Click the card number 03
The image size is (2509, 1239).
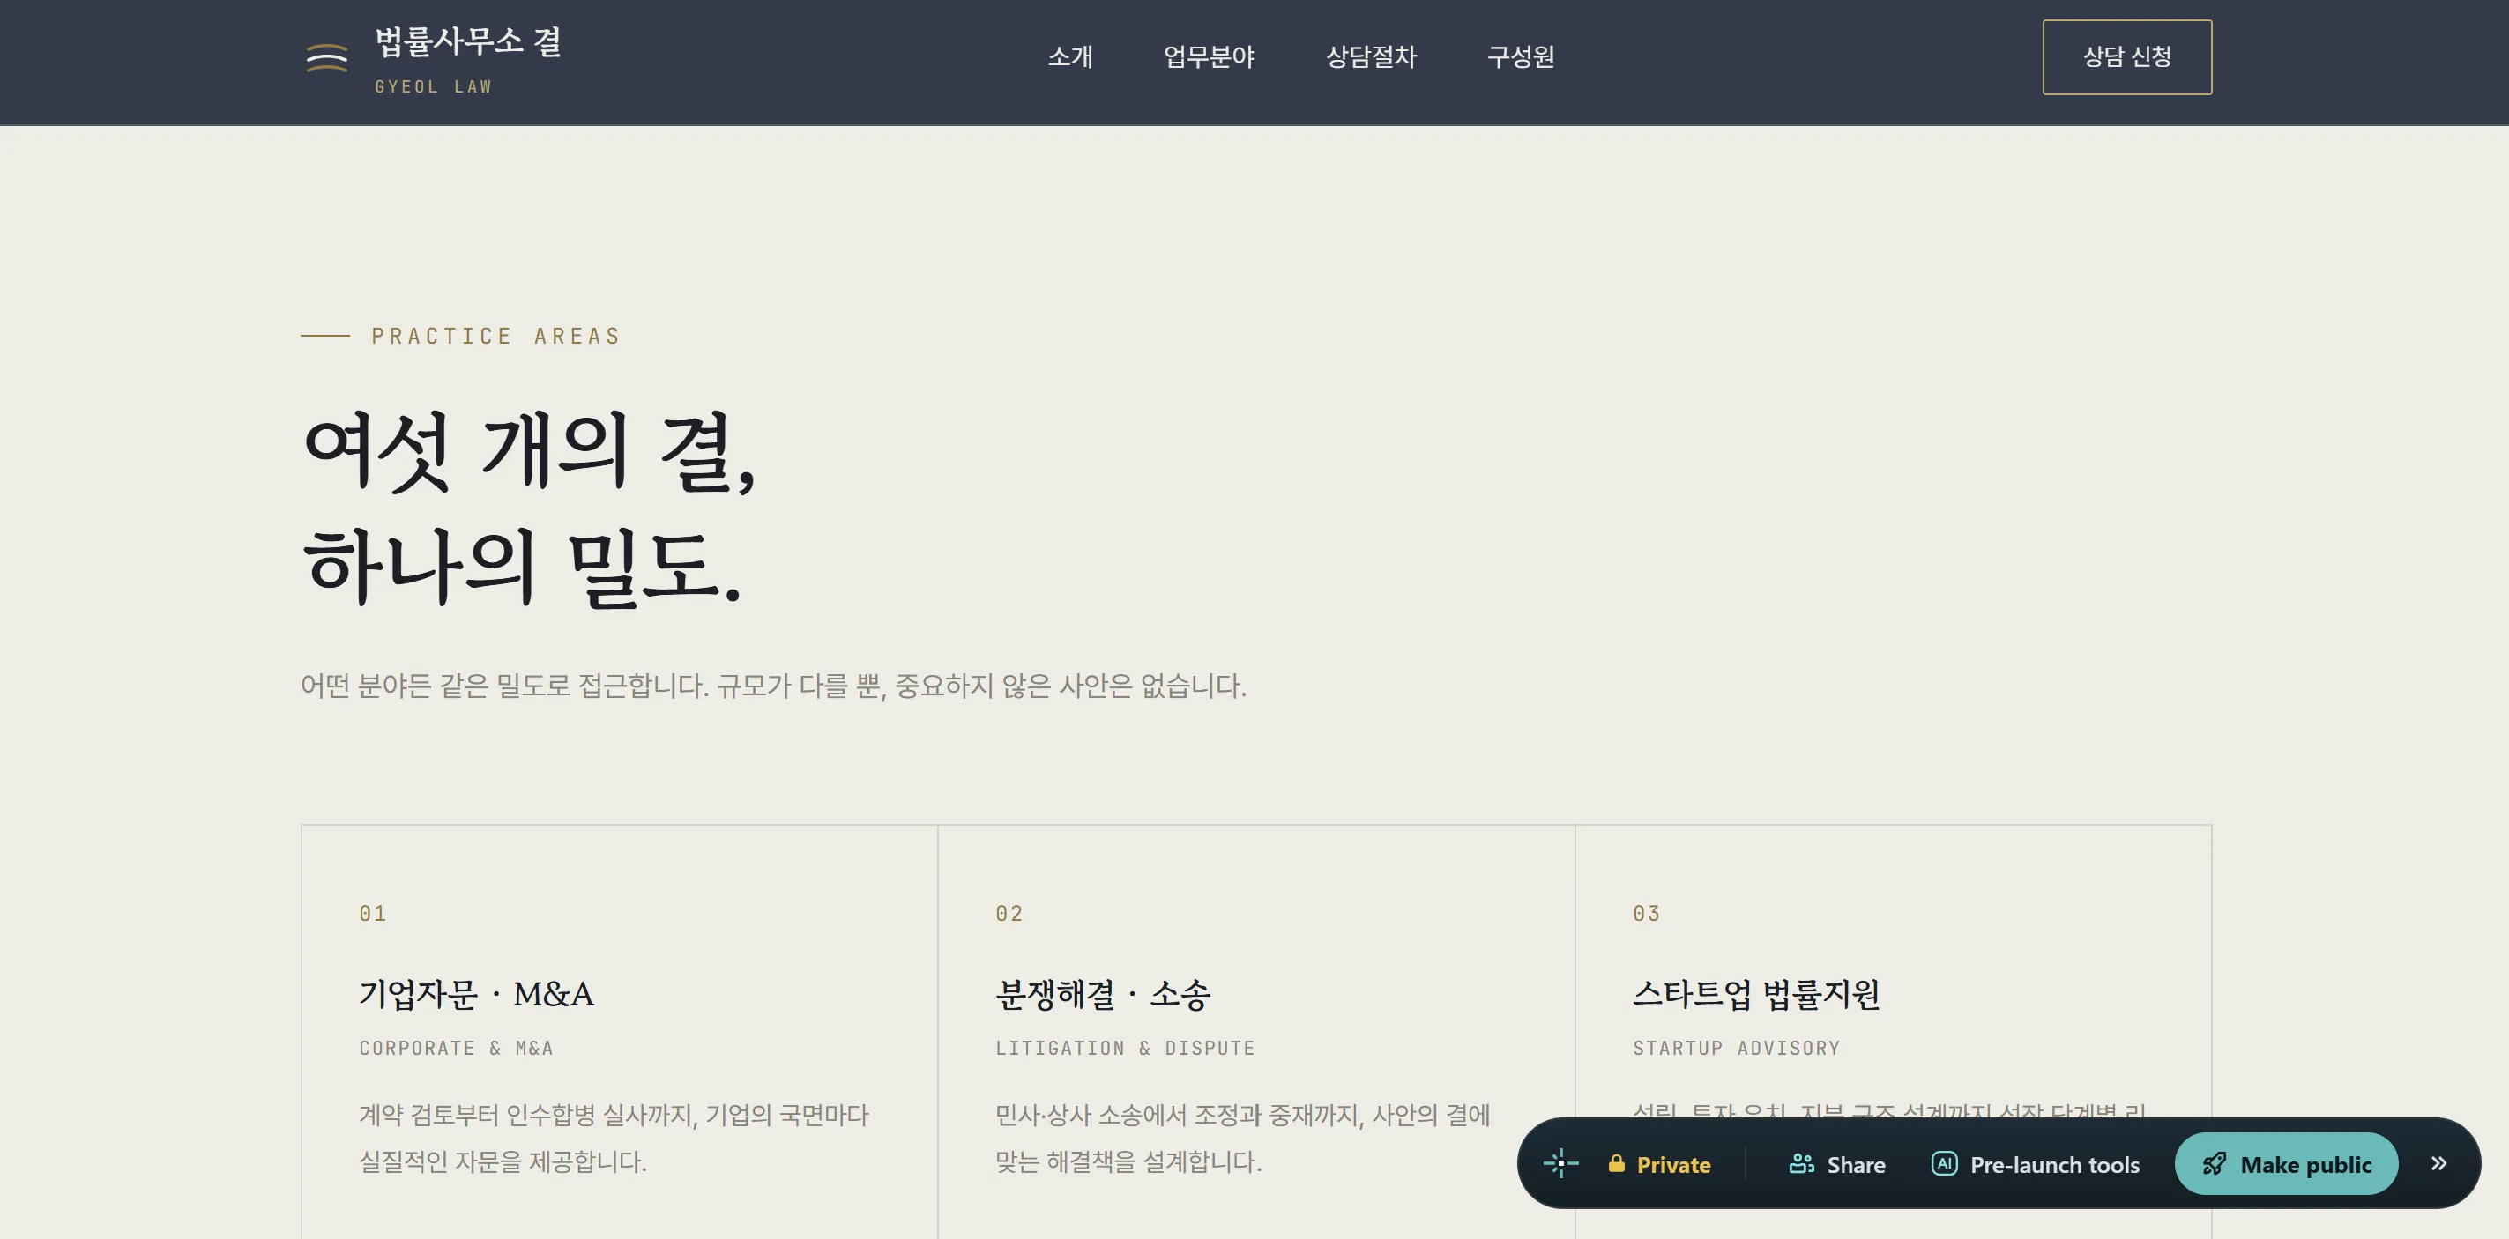(x=1646, y=913)
